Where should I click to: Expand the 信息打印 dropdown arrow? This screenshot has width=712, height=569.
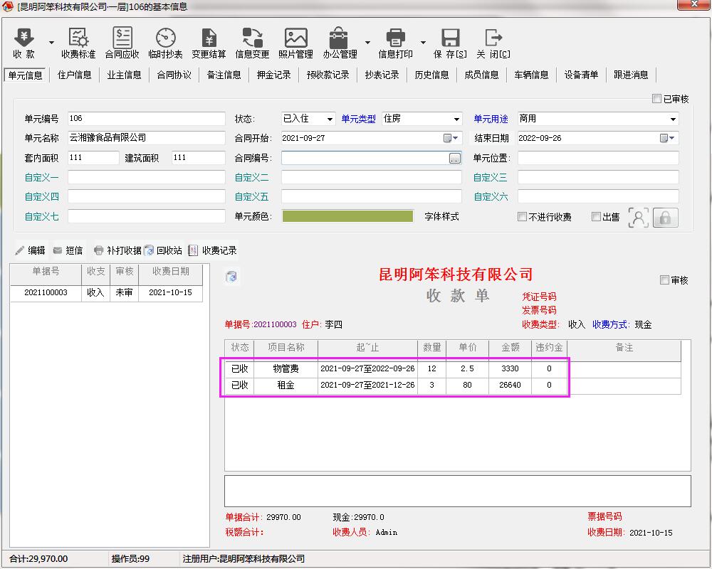(x=423, y=43)
